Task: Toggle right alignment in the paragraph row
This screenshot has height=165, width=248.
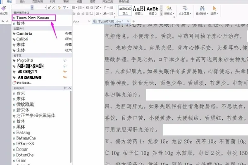Action: tap(83, 14)
